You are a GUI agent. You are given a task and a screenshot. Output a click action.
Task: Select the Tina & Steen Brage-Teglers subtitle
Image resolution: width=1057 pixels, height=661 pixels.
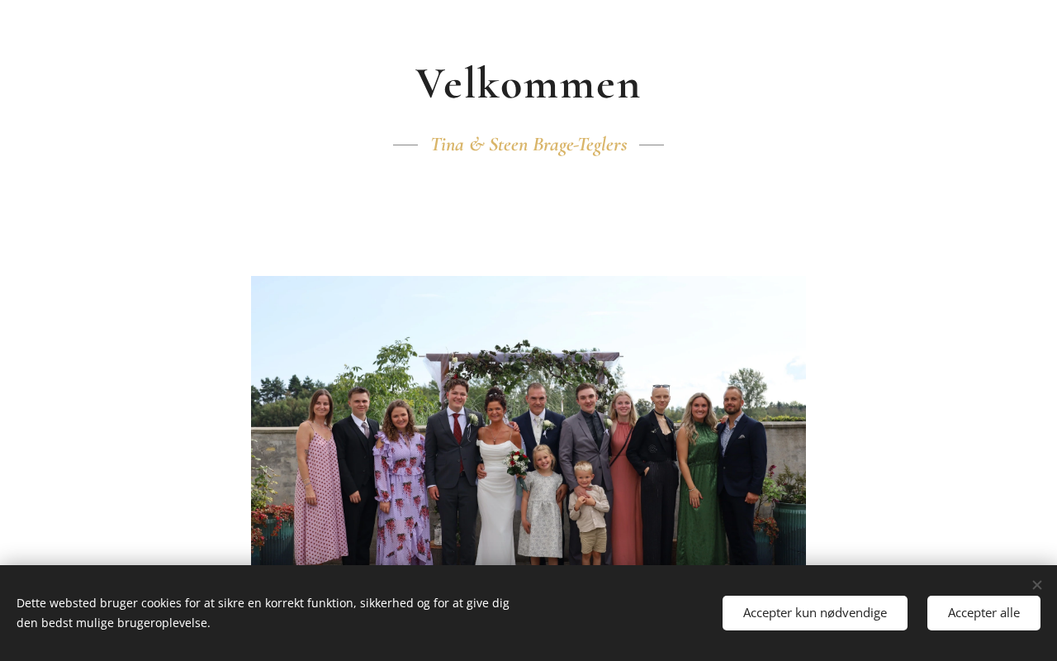528,145
